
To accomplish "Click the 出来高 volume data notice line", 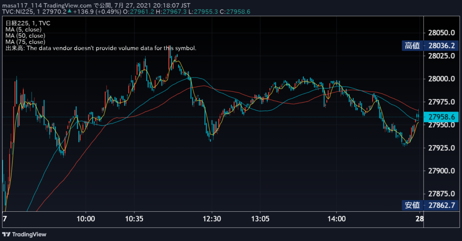I will click(x=101, y=48).
